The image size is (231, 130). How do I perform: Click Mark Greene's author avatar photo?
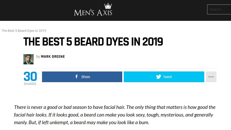pos(29,59)
